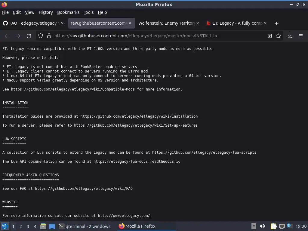Viewport: 308px width, 231px height.
Task: Open the volume control in tray
Action: point(262,226)
